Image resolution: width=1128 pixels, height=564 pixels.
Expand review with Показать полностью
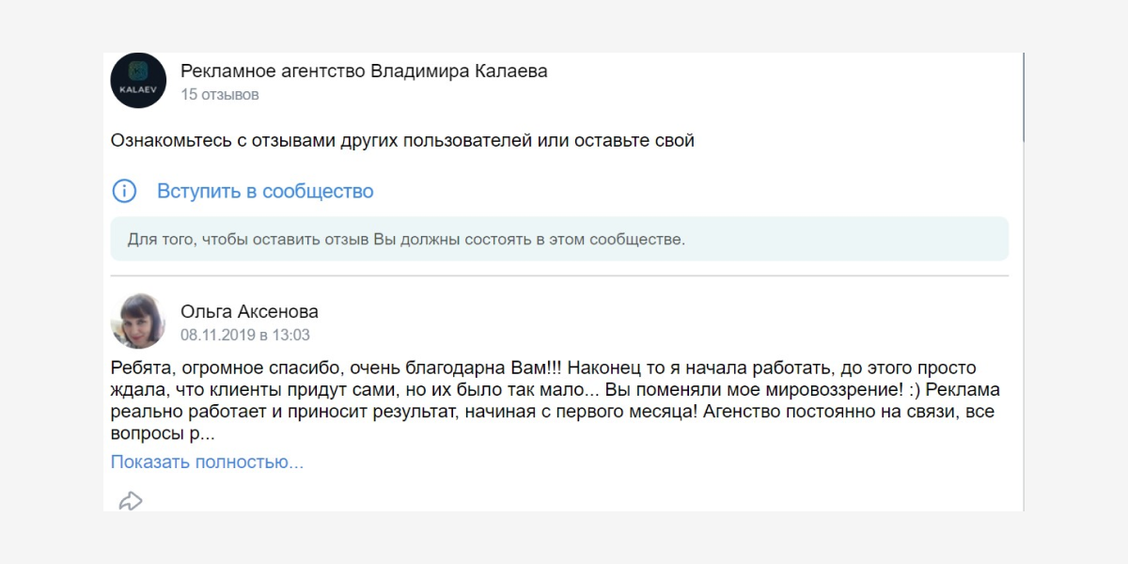click(x=207, y=462)
